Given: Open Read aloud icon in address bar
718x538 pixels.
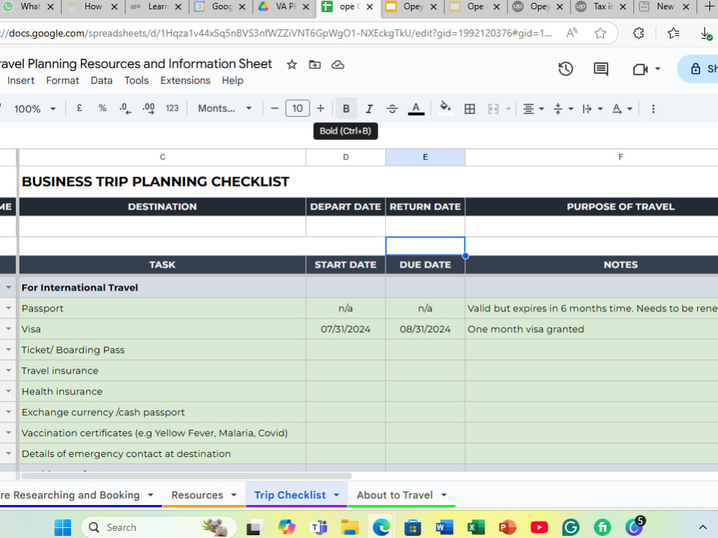Looking at the screenshot, I should (572, 33).
